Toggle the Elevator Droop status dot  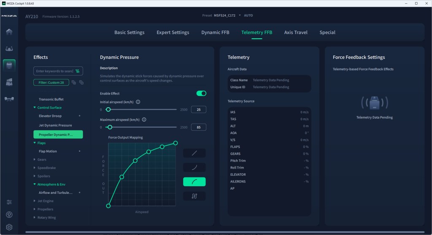tap(80, 116)
